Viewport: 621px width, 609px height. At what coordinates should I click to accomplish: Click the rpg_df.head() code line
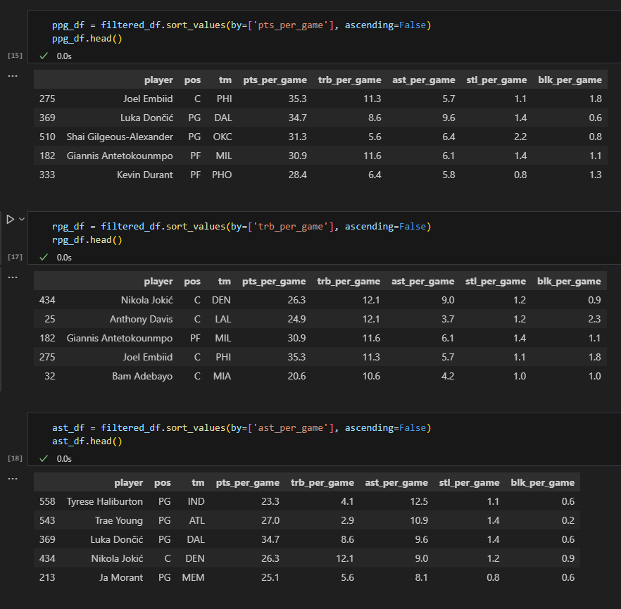tap(87, 240)
